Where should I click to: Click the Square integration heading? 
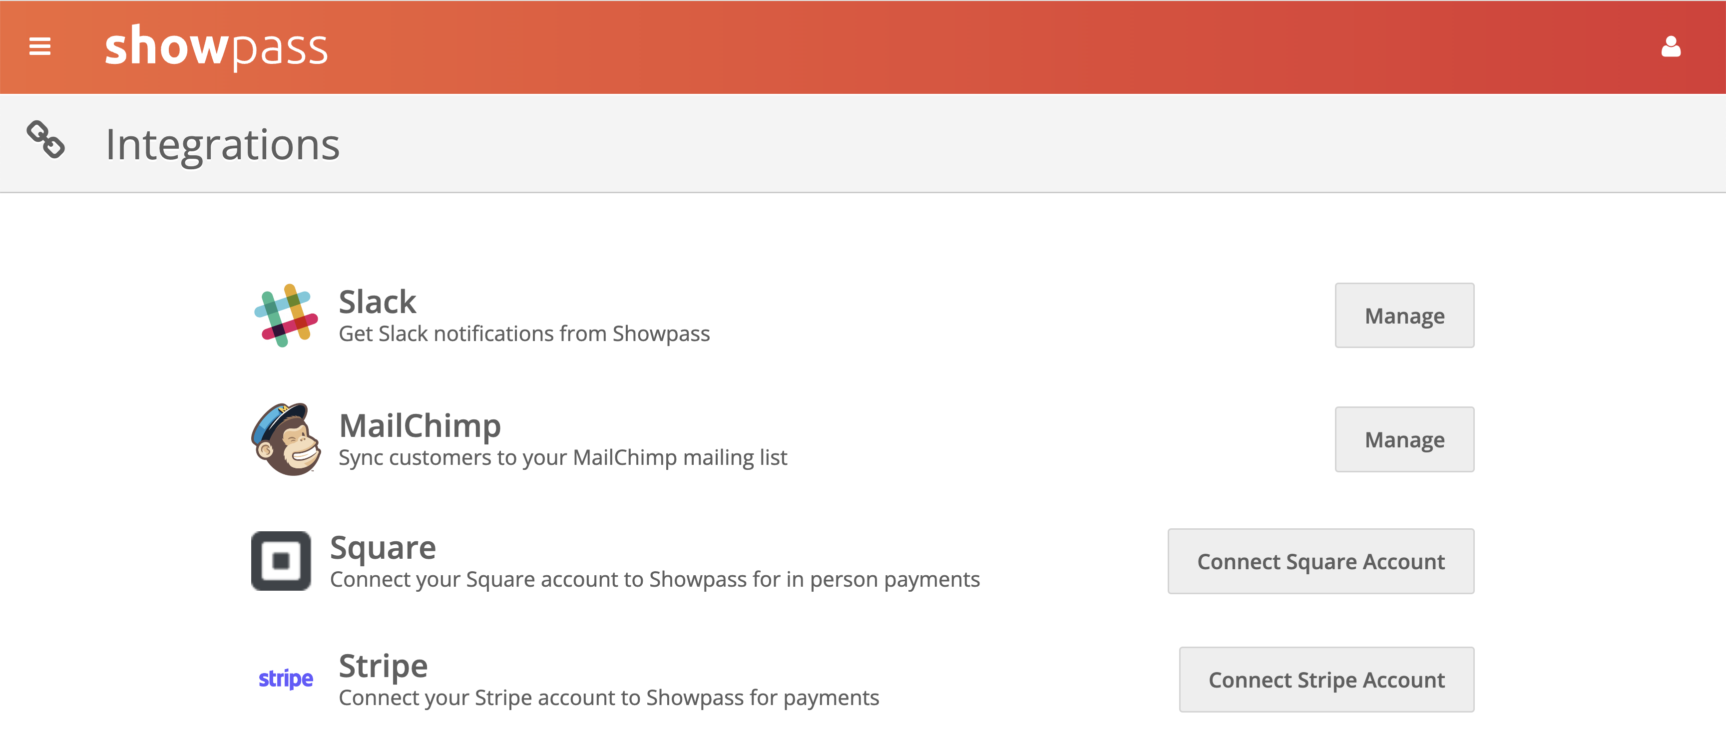pyautogui.click(x=383, y=546)
